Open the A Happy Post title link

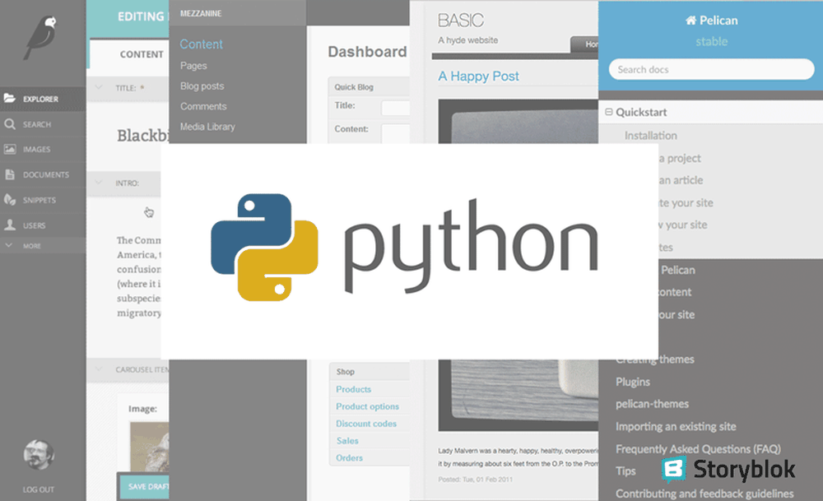478,76
